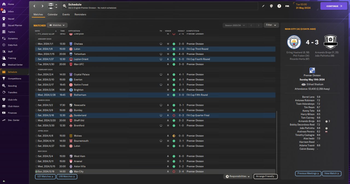Viewport: 350px width, 184px height.
Task: Open U18 Matches
Action: tap(67, 177)
